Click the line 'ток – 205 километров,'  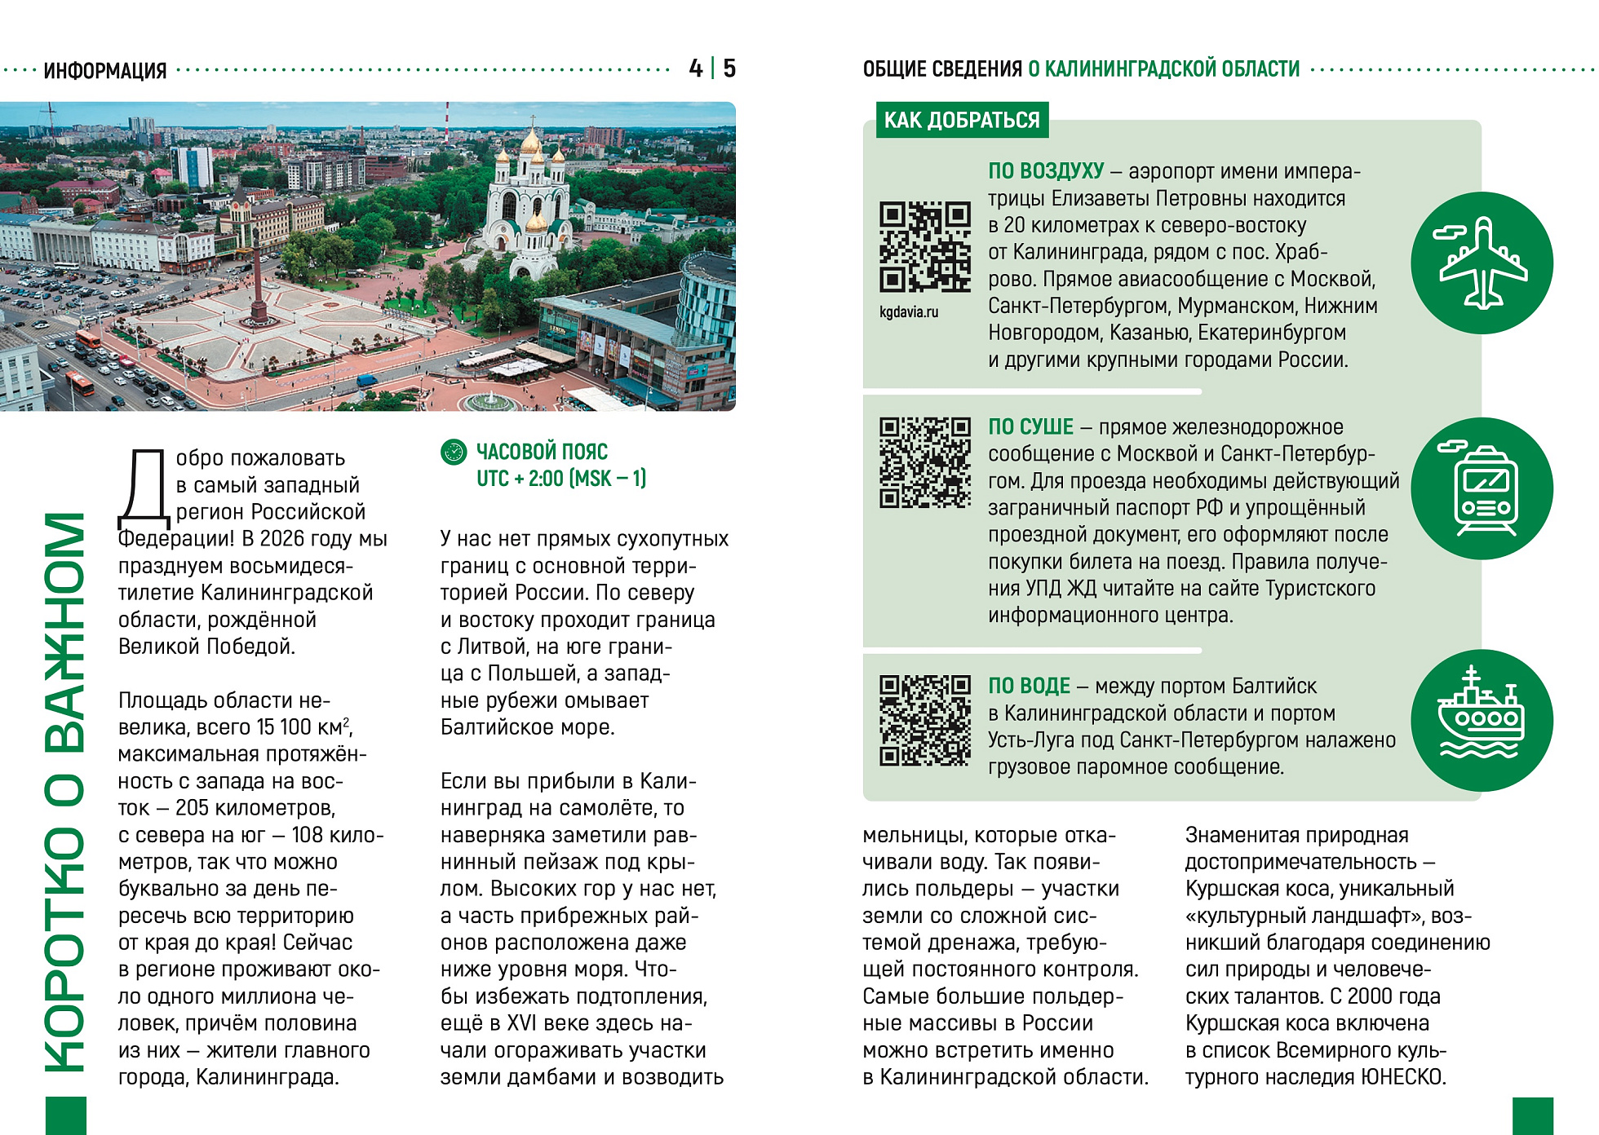click(227, 808)
